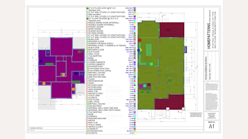Screen dimensions: 248x139
Task: Click the count icon beside WASHING MACHINE
Action: tap(87, 118)
